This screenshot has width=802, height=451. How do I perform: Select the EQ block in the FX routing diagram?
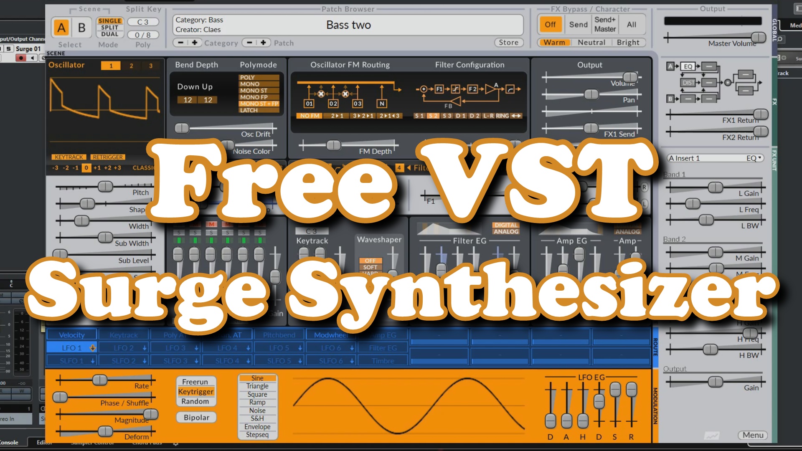688,66
